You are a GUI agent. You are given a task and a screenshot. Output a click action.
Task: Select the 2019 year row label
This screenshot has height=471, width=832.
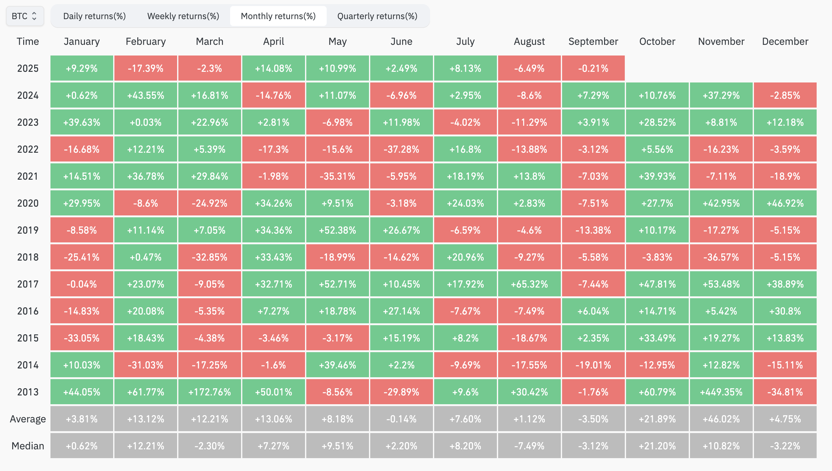click(28, 230)
